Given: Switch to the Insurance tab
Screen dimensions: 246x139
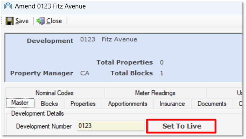Looking at the screenshot, I should click(172, 104).
